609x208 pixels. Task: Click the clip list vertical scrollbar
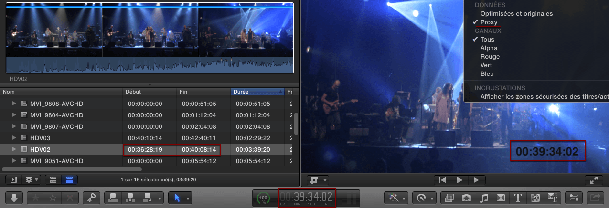[x=296, y=124]
